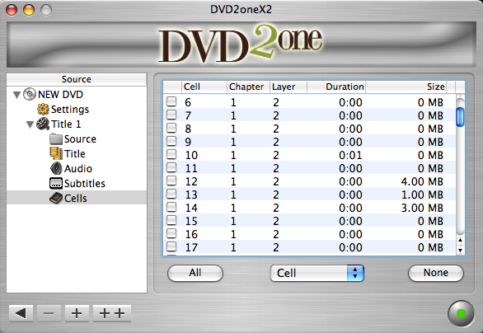Screen dimensions: 483x333
Task: Click the All button
Action: click(195, 273)
